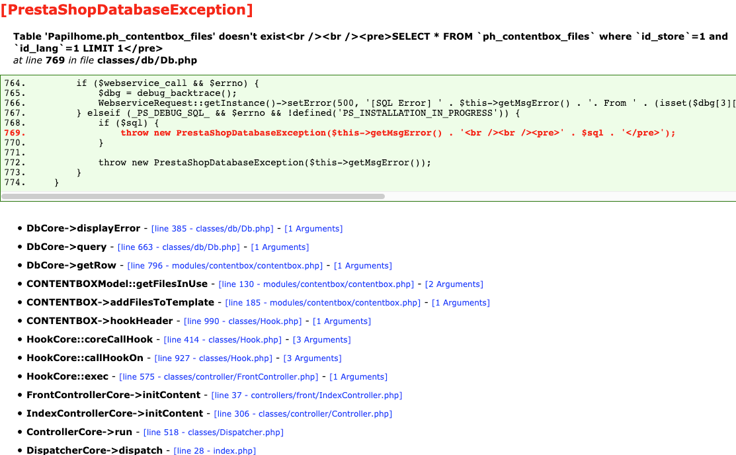
Task: Open line 518 classes/Dispatcher.php link
Action: tap(213, 433)
